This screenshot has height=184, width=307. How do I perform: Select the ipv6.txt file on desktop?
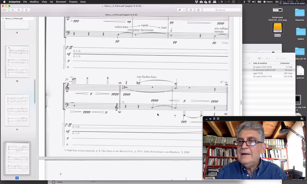click(x=300, y=71)
